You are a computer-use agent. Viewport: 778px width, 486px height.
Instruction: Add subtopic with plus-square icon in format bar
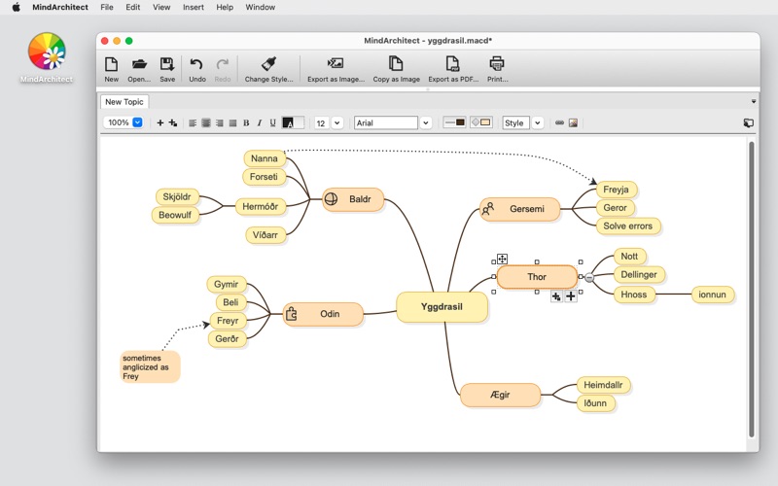pos(173,122)
